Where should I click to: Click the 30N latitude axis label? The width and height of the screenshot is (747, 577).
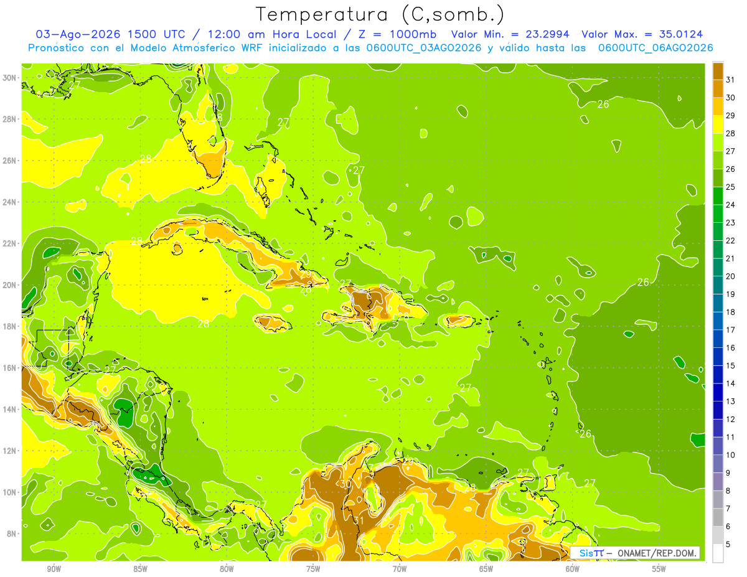pos(9,78)
